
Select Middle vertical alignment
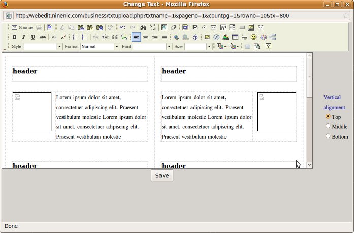[328, 126]
